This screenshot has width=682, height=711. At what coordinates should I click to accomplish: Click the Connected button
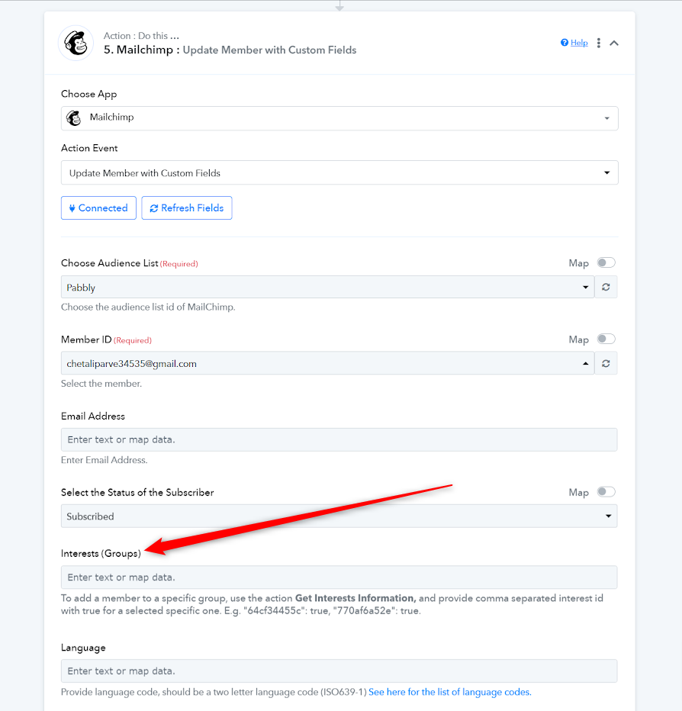pos(98,208)
